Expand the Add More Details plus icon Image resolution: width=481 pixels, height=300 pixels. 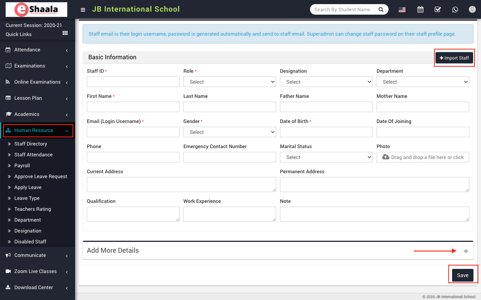(466, 251)
